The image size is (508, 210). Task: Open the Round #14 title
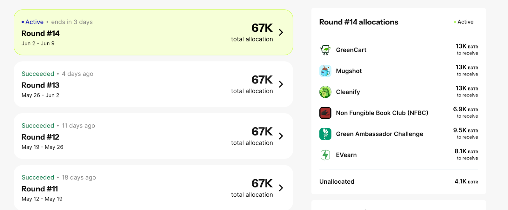pos(41,33)
